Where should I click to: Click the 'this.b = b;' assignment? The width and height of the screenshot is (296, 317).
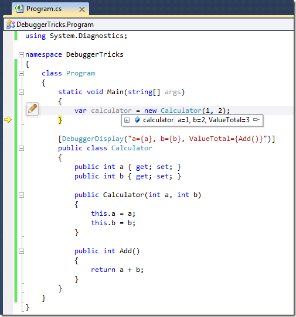(113, 223)
